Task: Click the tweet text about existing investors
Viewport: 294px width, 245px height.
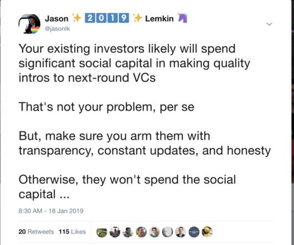Action: tap(145, 121)
